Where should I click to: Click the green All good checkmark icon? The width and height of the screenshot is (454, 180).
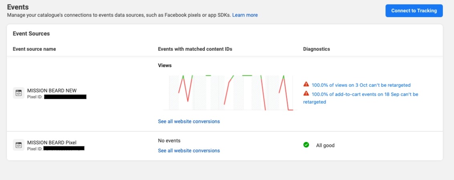pyautogui.click(x=306, y=145)
